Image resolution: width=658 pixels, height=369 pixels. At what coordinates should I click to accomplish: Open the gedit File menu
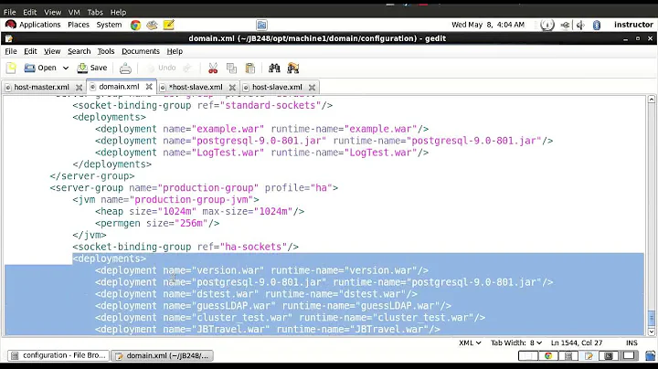11,51
